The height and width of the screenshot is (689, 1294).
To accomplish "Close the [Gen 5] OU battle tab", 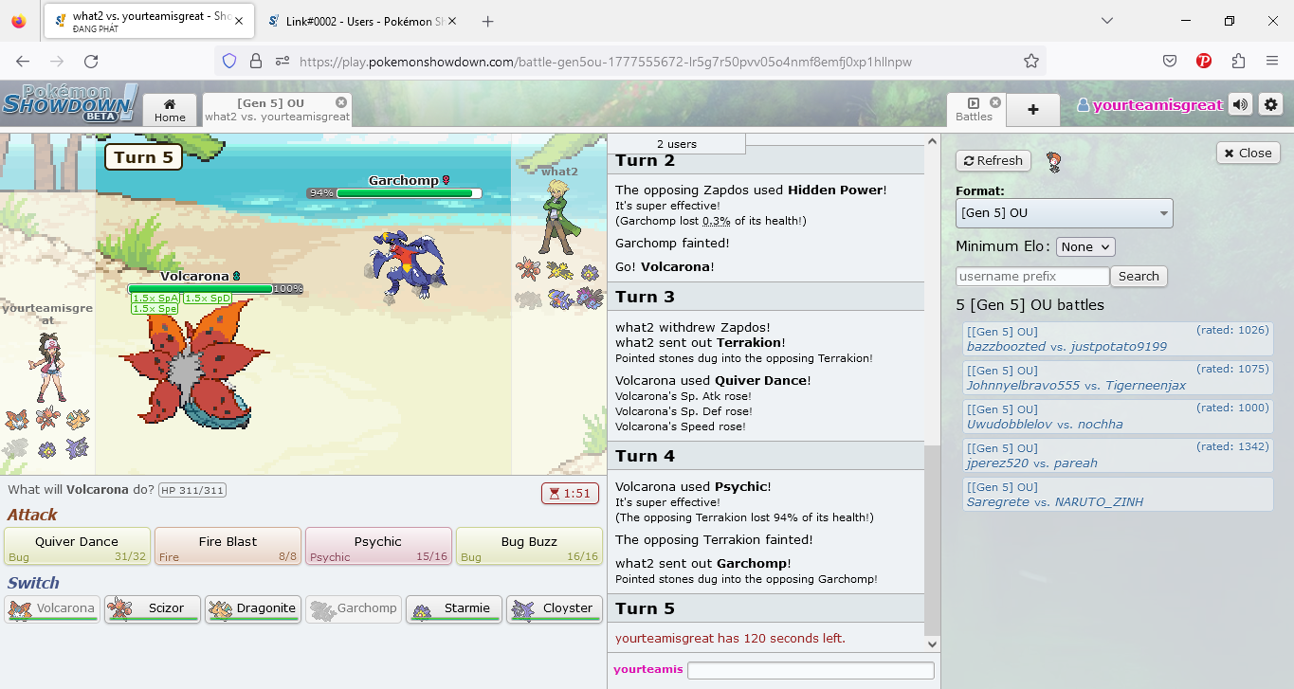I will pos(341,101).
